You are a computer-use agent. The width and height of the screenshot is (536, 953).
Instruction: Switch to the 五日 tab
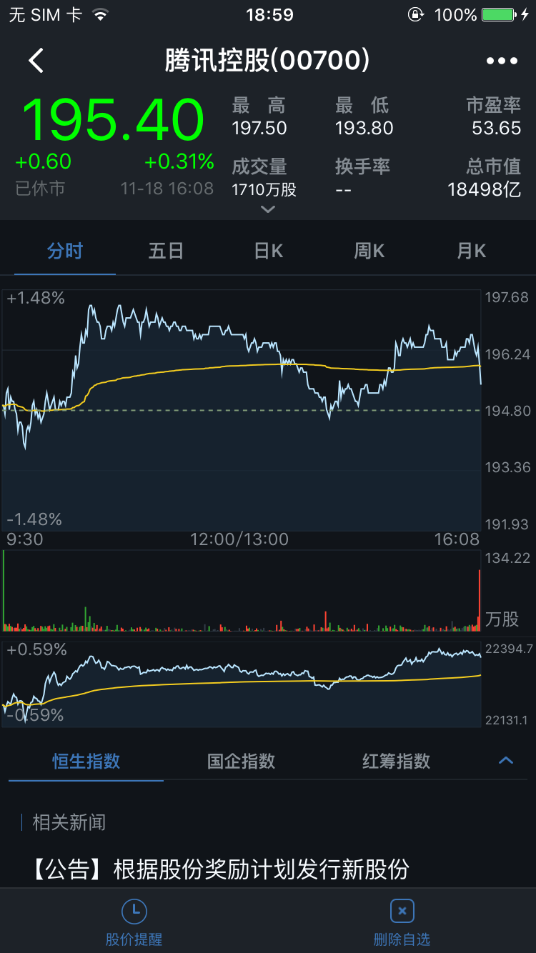pos(167,251)
